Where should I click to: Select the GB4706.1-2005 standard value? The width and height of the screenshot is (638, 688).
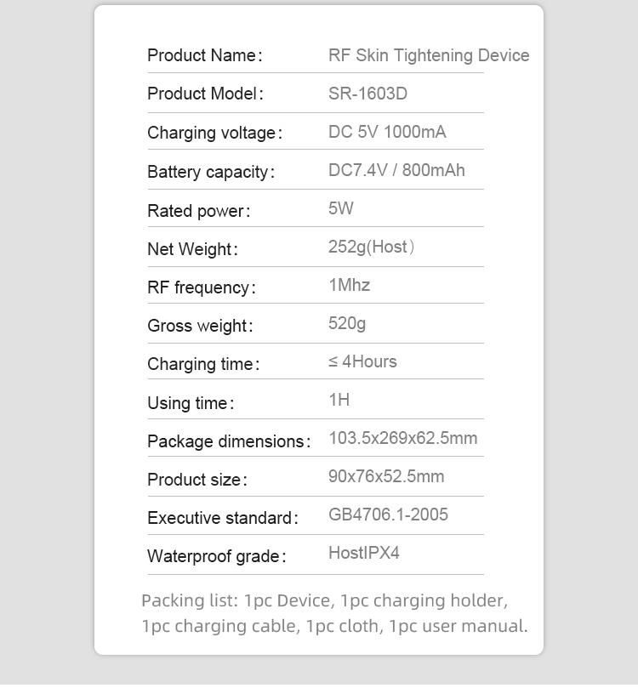[388, 515]
